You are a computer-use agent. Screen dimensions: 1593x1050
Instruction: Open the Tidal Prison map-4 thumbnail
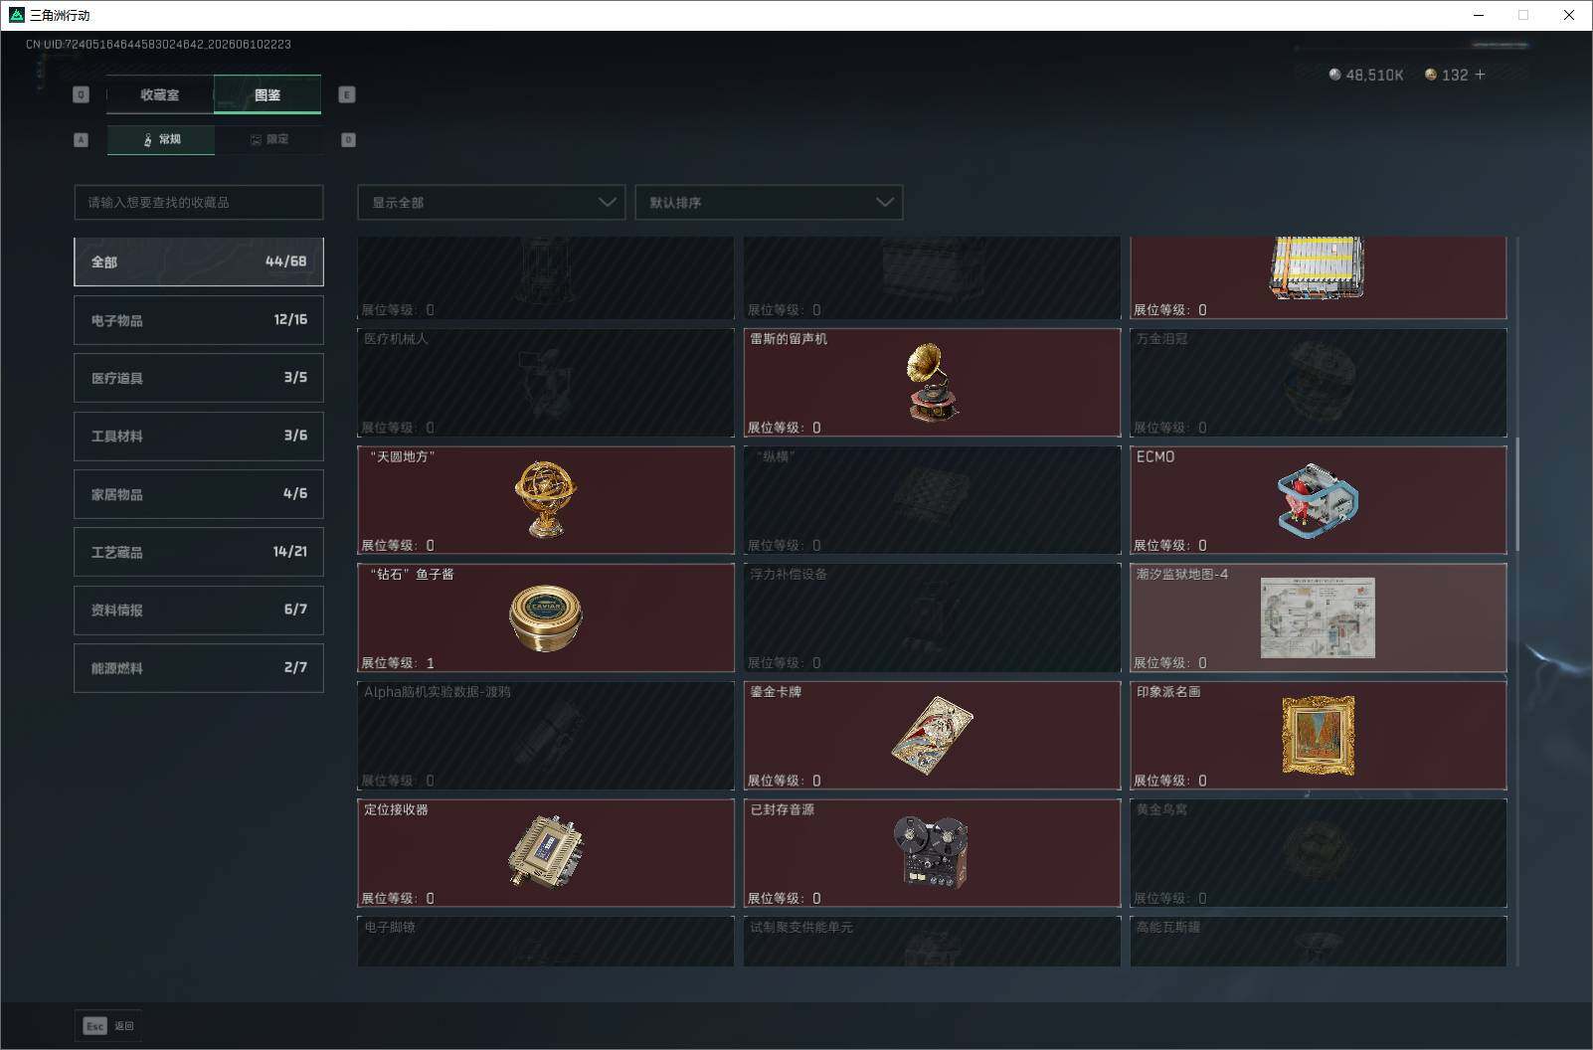tap(1318, 617)
